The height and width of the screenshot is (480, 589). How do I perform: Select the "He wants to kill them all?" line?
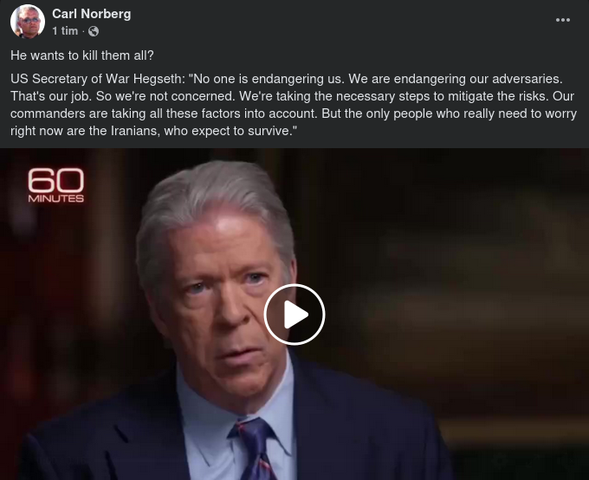coord(82,55)
